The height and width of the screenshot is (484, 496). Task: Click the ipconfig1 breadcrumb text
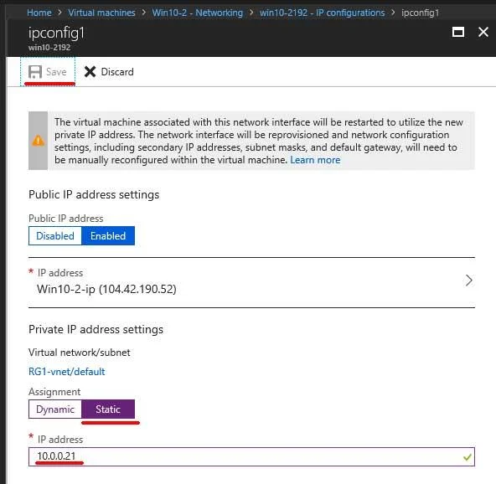(x=421, y=13)
